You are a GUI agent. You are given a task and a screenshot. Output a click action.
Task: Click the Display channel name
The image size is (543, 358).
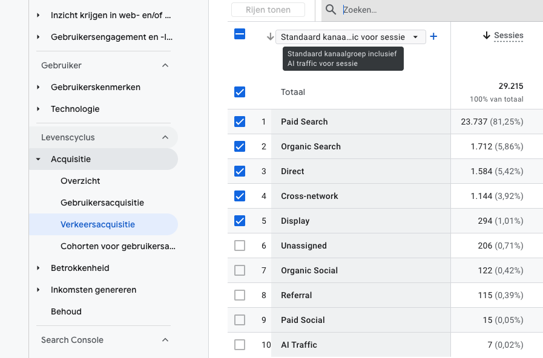295,221
